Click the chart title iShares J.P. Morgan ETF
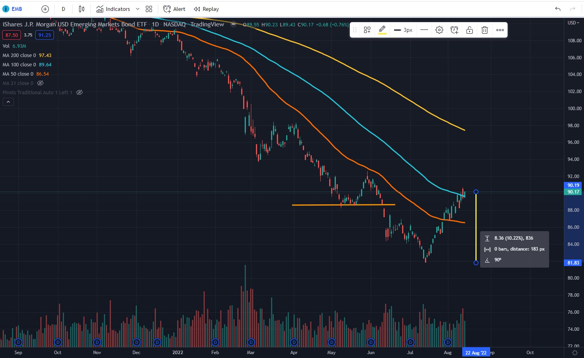The height and width of the screenshot is (358, 584). pyautogui.click(x=75, y=24)
